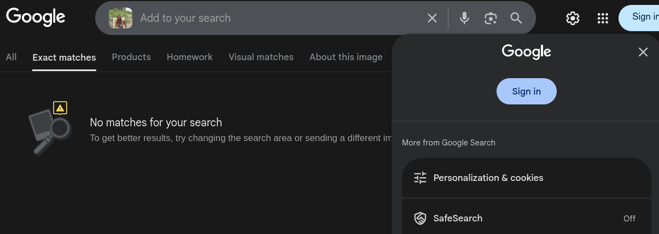Open Personalization & cookies option
Screen dimensions: 659x234
click(527, 178)
